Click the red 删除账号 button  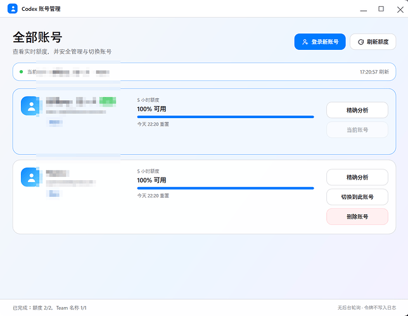[x=357, y=217]
